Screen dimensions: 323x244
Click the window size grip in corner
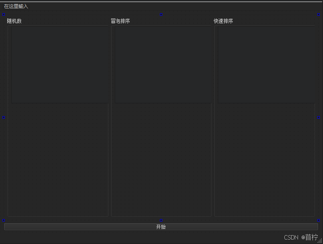(x=320, y=241)
